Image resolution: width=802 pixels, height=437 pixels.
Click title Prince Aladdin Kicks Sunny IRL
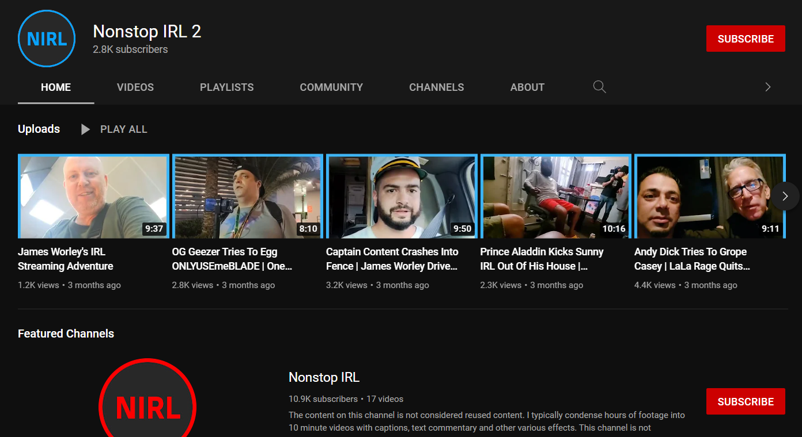(x=542, y=259)
